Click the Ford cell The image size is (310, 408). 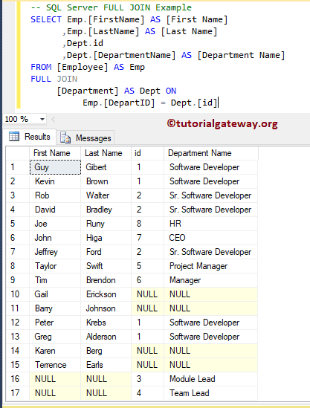click(x=106, y=252)
